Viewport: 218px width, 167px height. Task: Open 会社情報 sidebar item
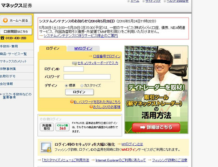[x=6, y=84]
